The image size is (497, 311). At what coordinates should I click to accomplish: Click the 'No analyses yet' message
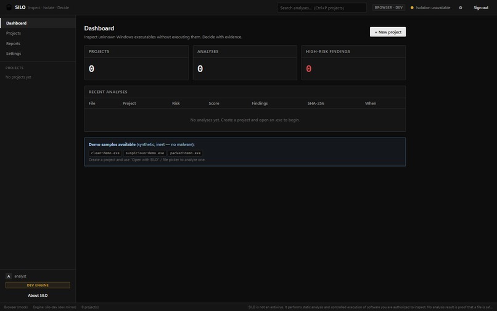click(x=245, y=120)
